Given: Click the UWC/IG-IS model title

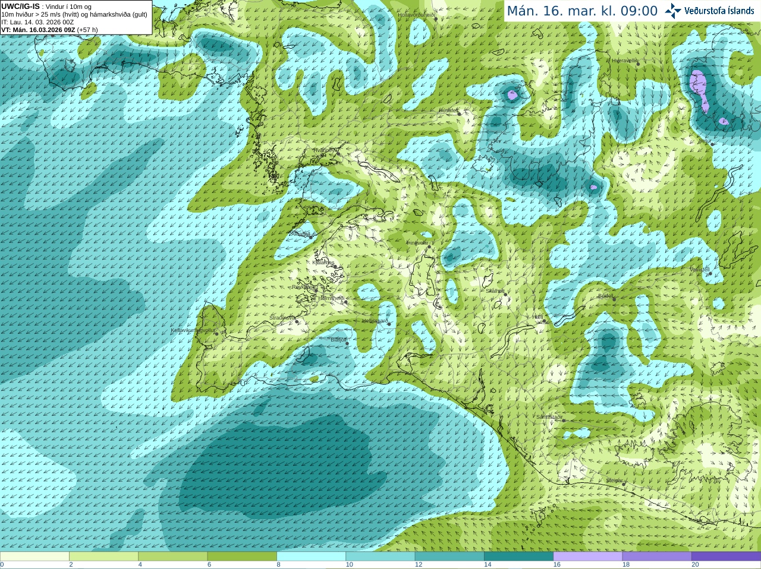Looking at the screenshot, I should [x=20, y=7].
